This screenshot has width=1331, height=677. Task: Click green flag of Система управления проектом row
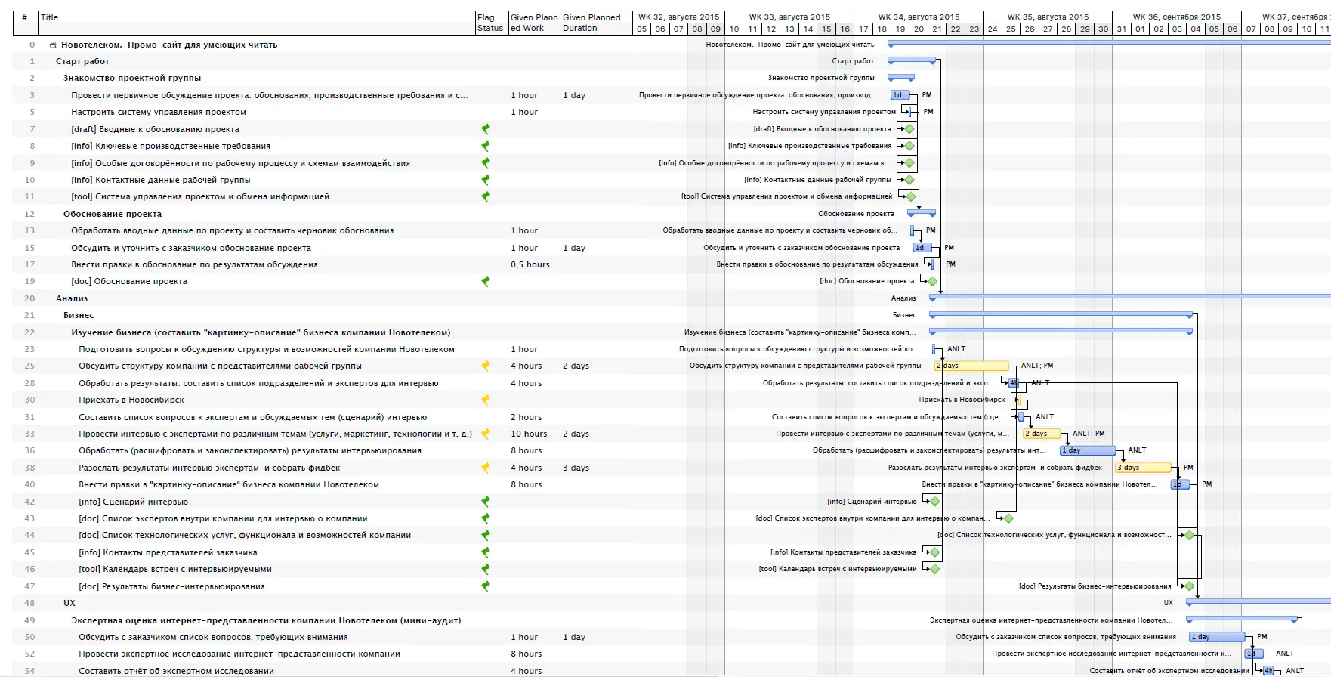coord(486,196)
